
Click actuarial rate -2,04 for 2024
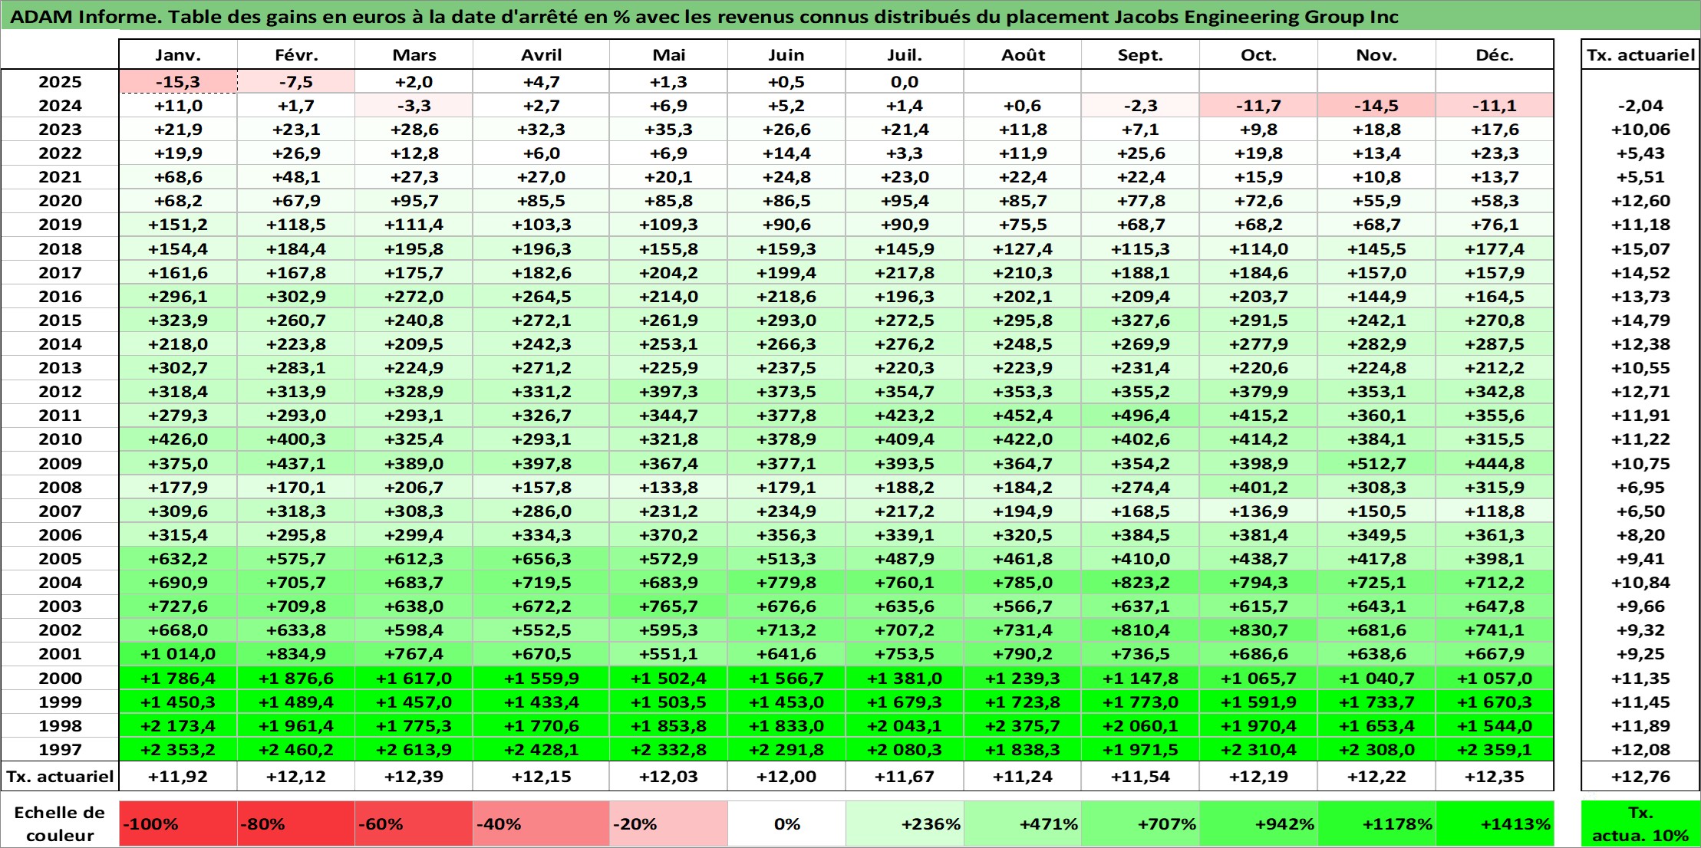(1640, 105)
